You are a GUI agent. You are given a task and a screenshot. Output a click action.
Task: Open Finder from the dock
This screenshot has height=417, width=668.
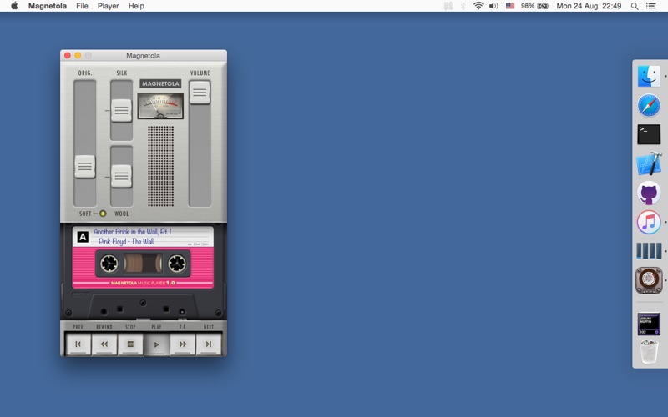[x=649, y=77]
